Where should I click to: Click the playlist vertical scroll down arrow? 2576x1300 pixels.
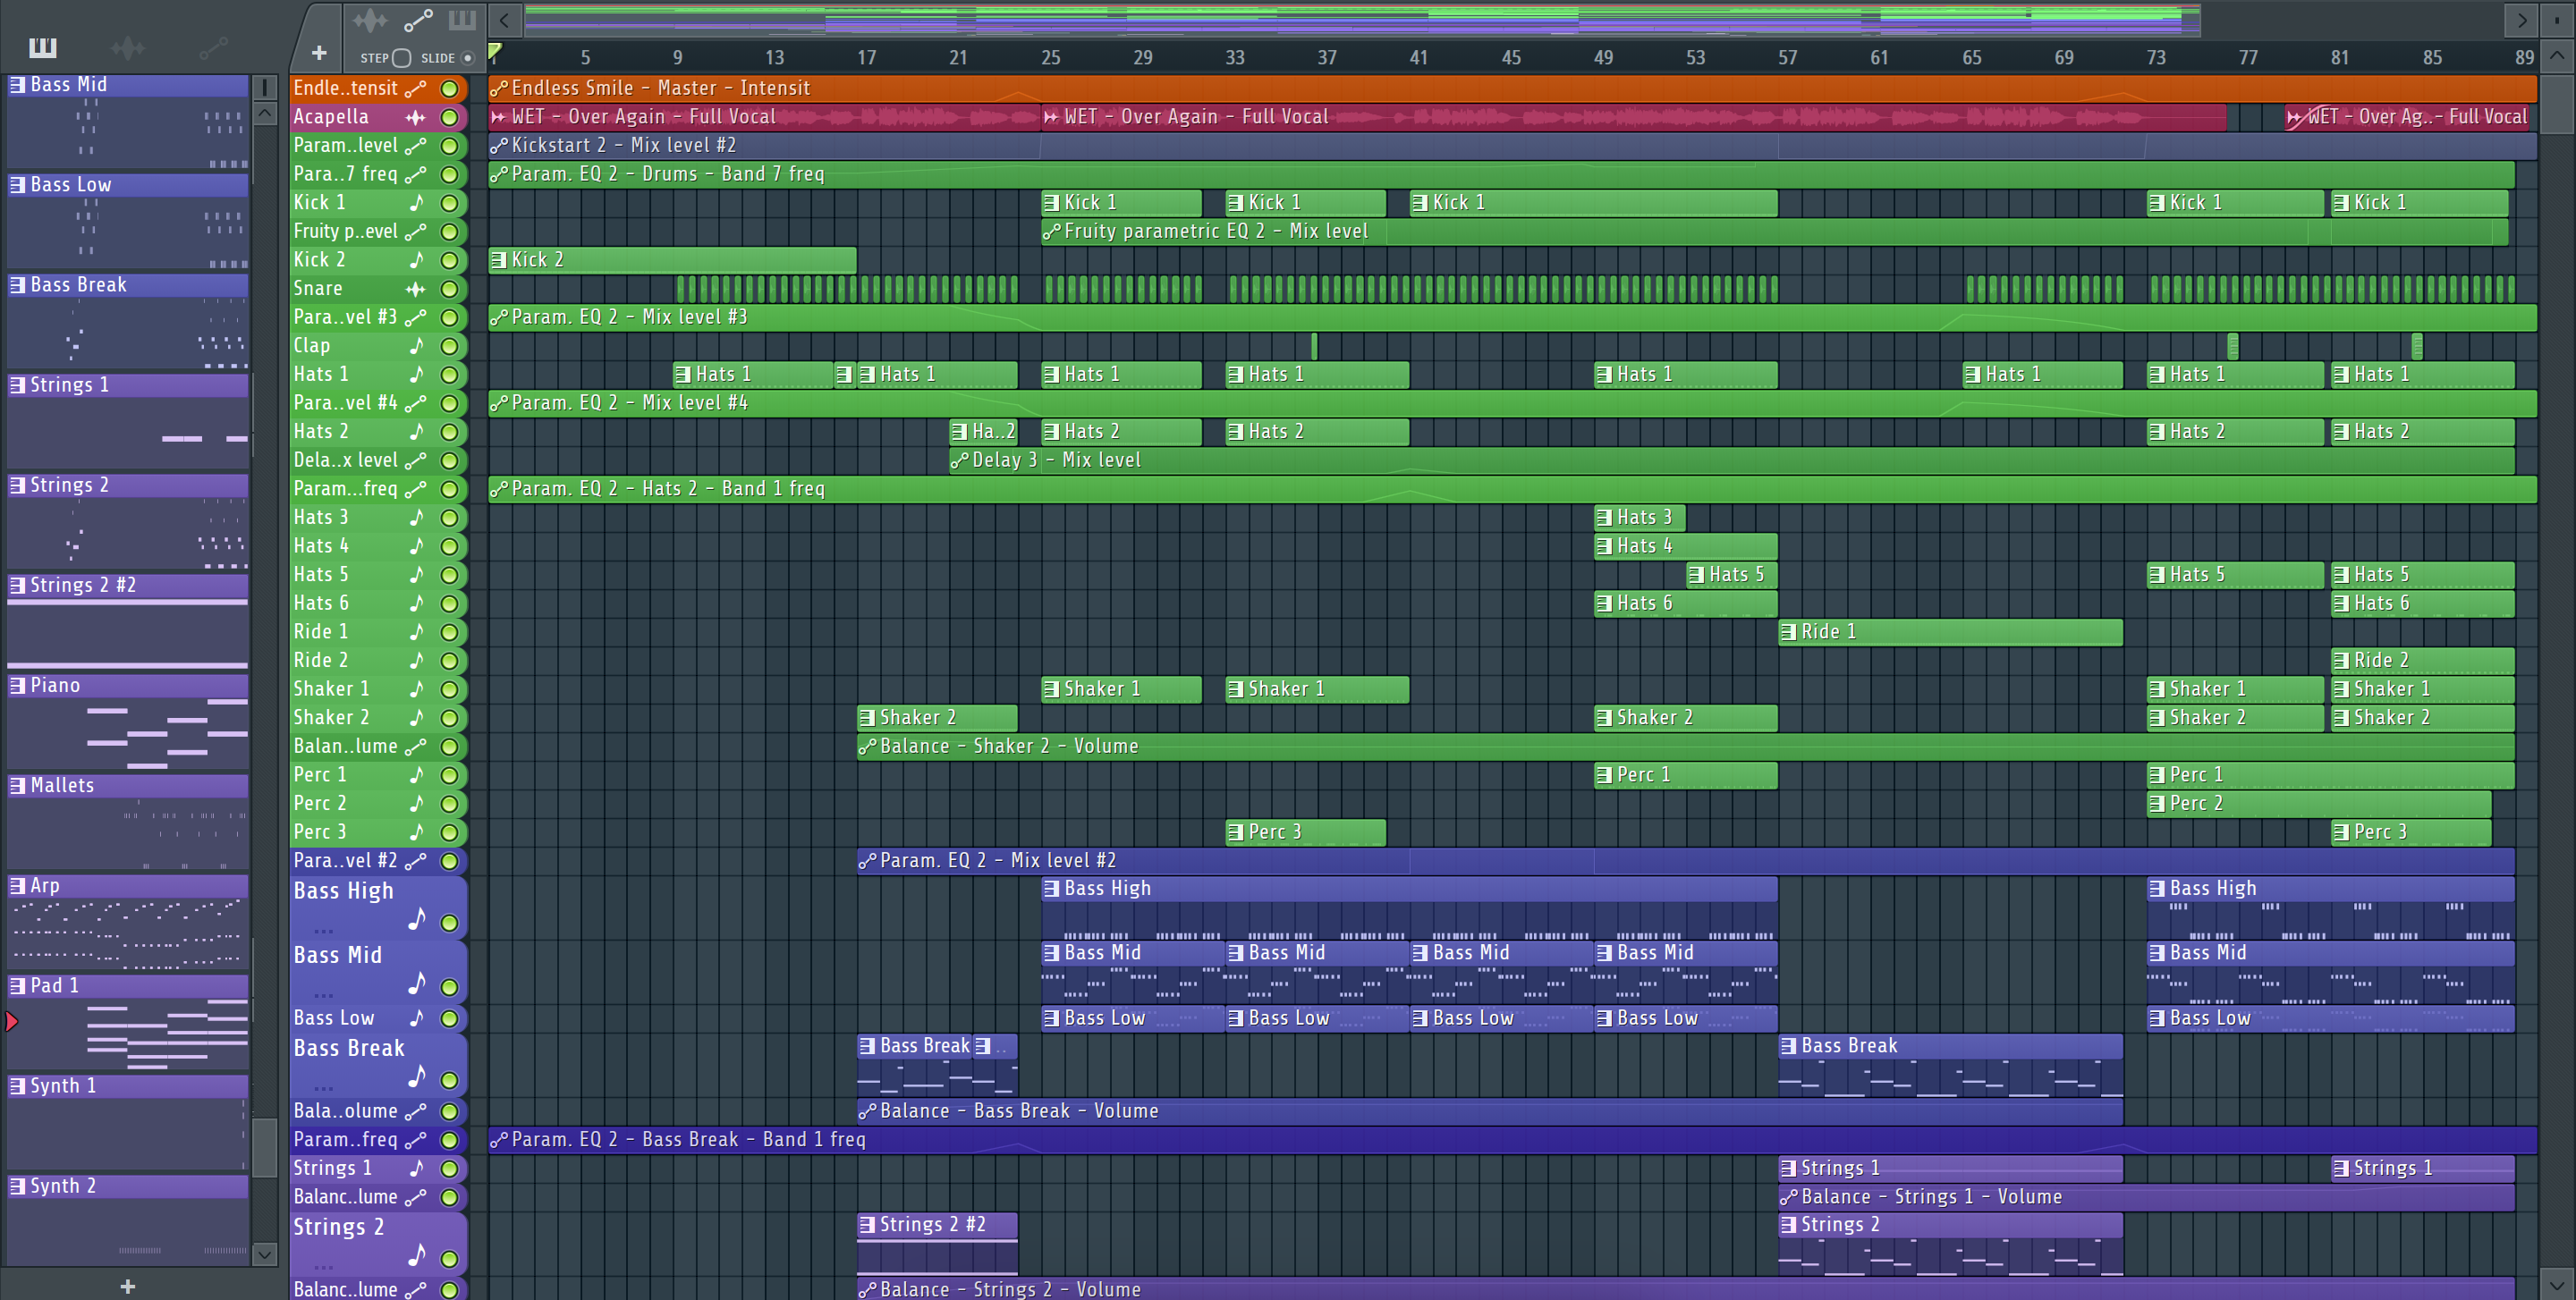click(x=2558, y=1284)
